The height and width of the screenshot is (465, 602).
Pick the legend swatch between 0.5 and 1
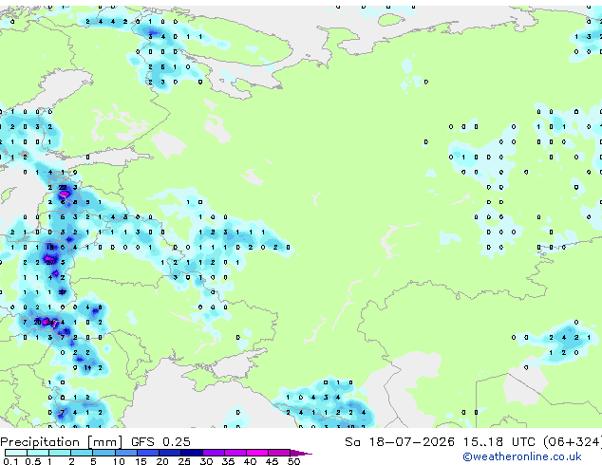coord(38,453)
